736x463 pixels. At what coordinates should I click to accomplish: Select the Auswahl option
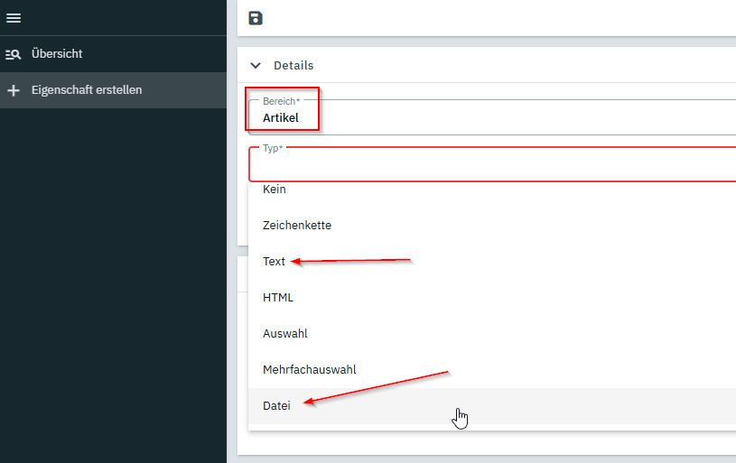coord(285,333)
